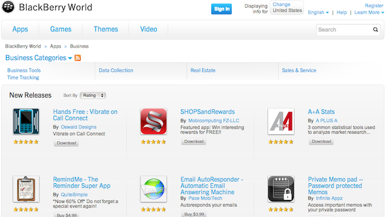Buy RemindMe for $4.99
This screenshot has width=386, height=217.
tap(66, 215)
